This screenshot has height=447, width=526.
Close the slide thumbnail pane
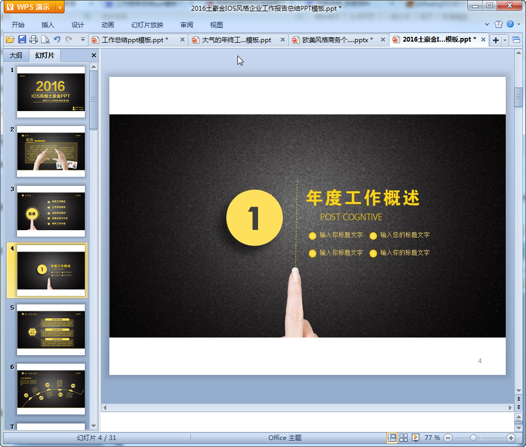click(x=94, y=56)
